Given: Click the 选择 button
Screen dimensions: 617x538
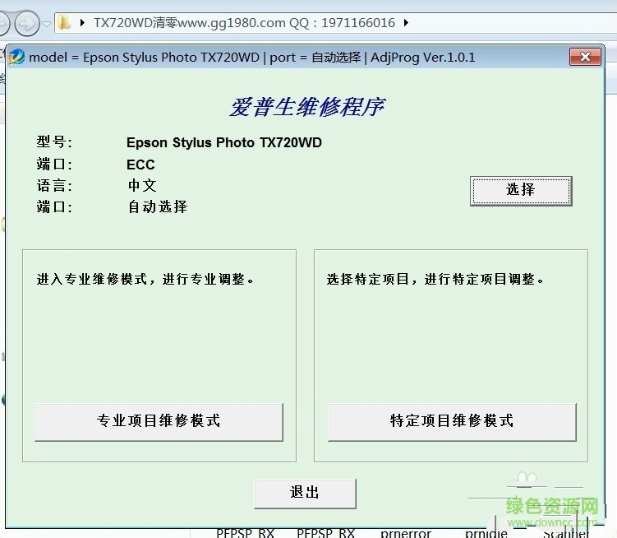Looking at the screenshot, I should coord(521,191).
